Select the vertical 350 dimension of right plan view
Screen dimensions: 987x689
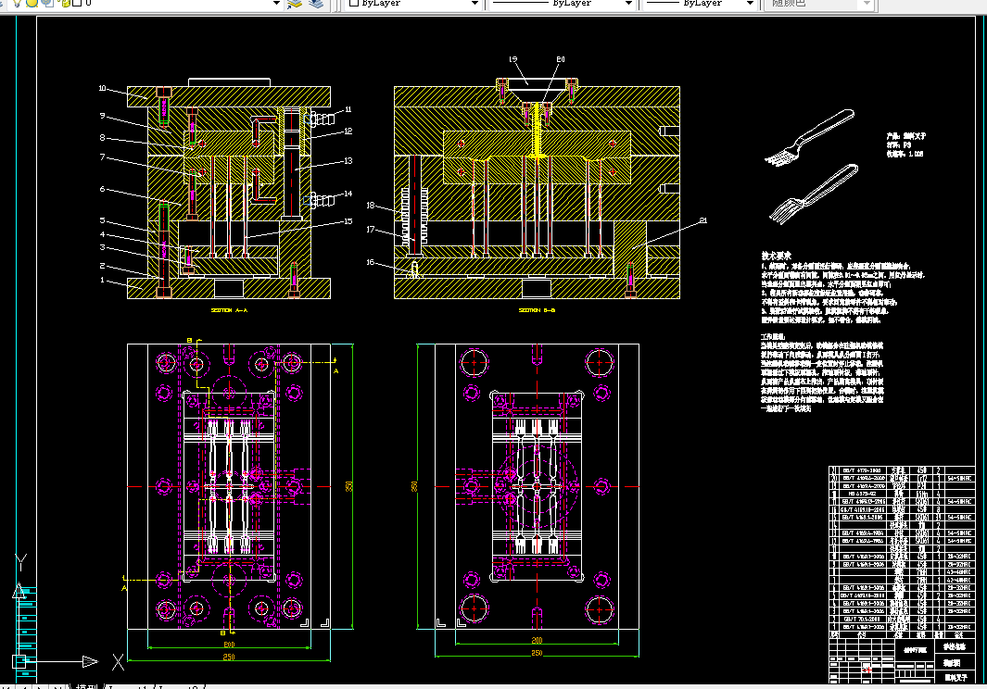[x=414, y=486]
